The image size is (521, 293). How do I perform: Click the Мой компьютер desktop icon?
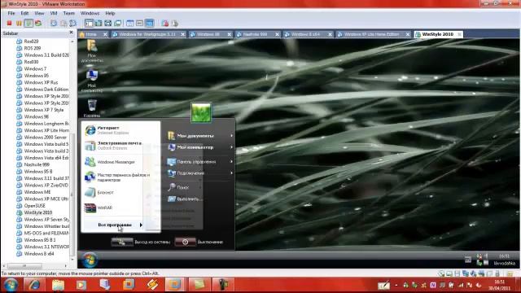pos(92,81)
